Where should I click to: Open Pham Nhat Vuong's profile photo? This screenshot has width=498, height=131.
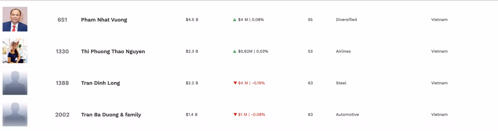[15, 19]
